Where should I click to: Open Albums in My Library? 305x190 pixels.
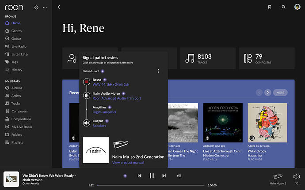point(14,88)
